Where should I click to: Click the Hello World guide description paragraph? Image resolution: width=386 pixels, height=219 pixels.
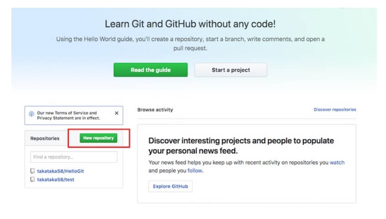[190, 43]
